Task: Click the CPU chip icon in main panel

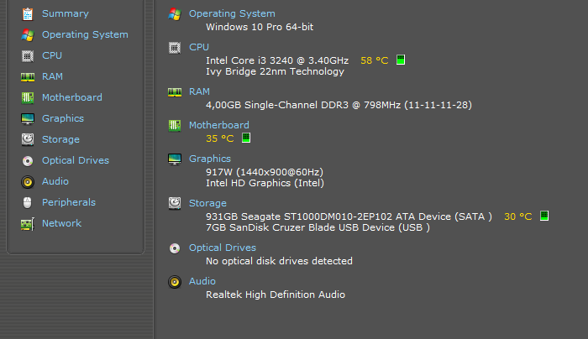Action: pyautogui.click(x=175, y=48)
